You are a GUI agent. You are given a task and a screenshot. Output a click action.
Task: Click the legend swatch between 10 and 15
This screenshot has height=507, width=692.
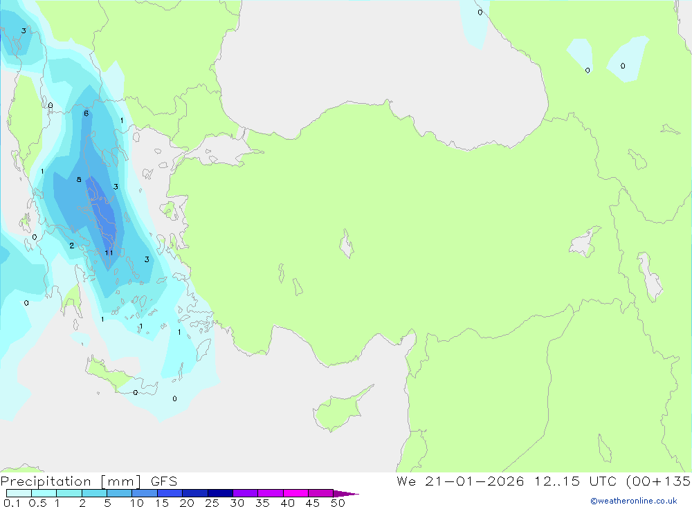[145, 493]
